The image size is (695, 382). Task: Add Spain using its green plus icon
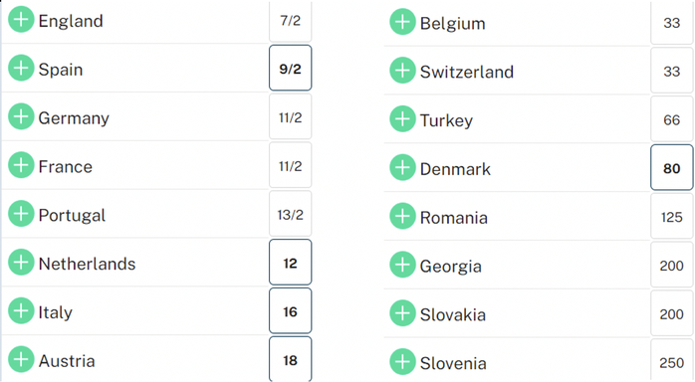click(21, 69)
